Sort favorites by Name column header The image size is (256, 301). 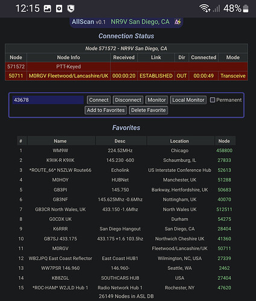60,141
